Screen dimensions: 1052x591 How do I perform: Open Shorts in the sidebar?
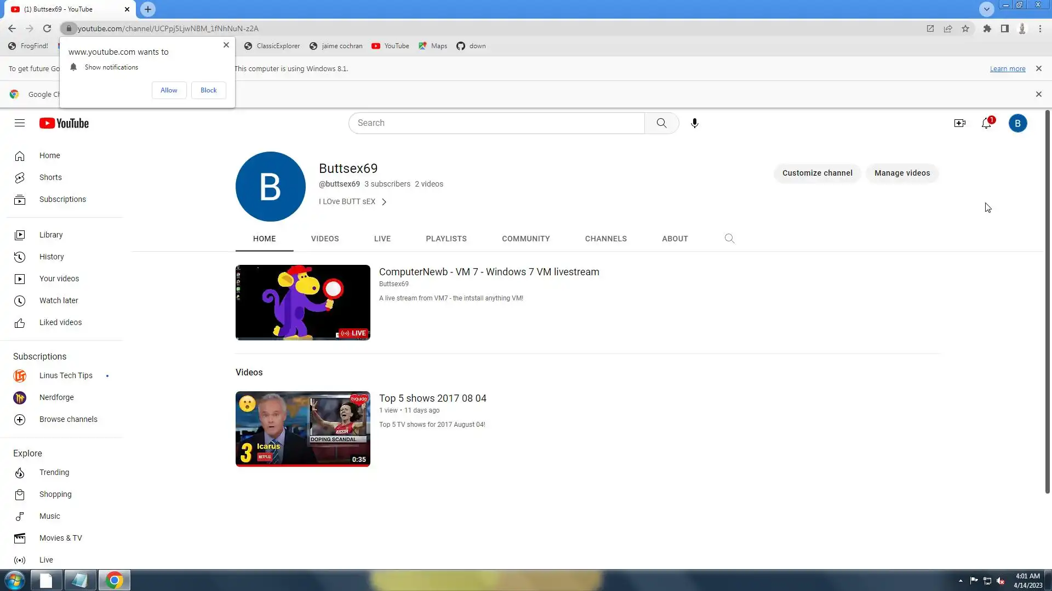coord(50,177)
